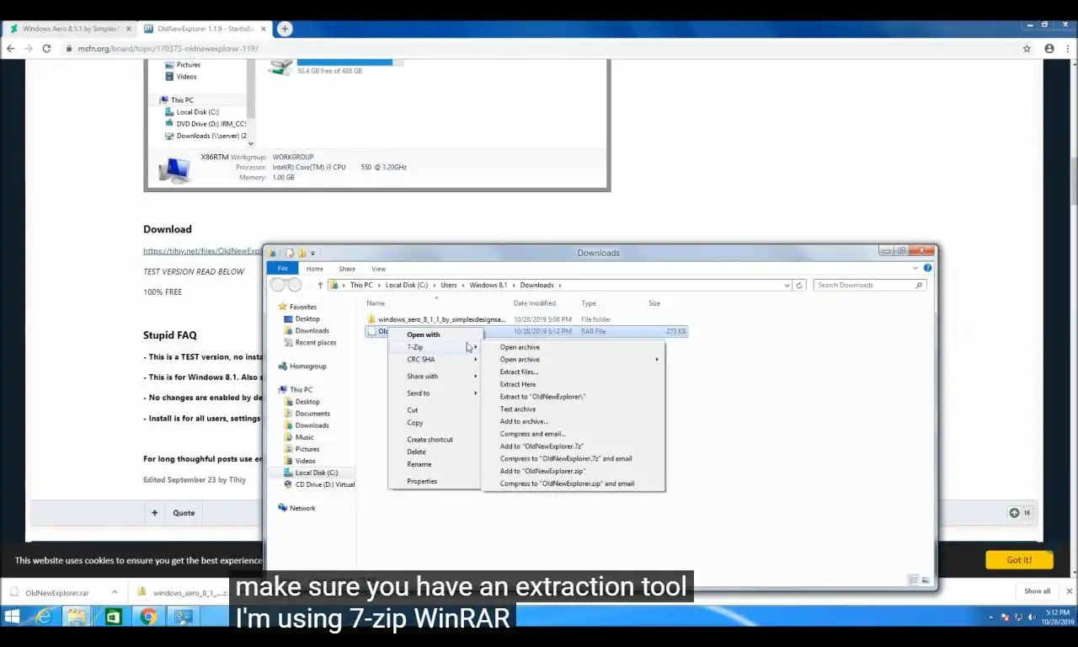Image resolution: width=1078 pixels, height=647 pixels.
Task: Click Show all downloads button
Action: [1038, 591]
